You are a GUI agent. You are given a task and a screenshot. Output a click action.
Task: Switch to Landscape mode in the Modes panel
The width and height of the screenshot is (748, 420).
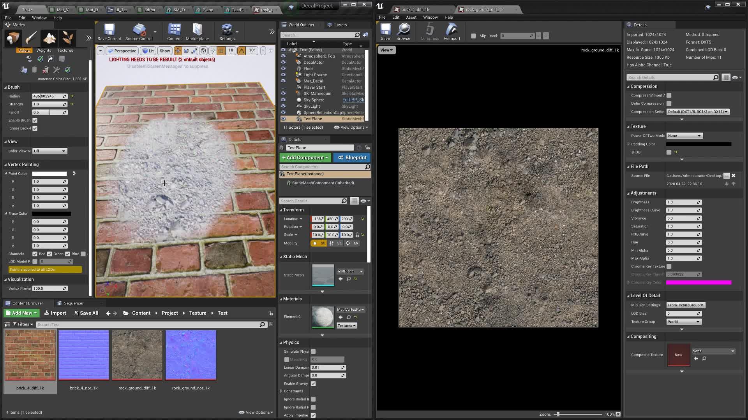(49, 38)
